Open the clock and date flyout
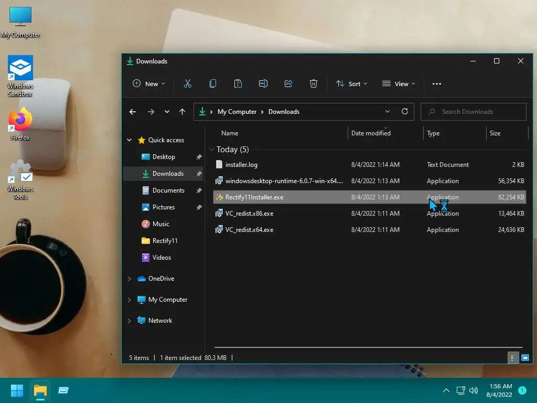The image size is (537, 403). (x=499, y=390)
